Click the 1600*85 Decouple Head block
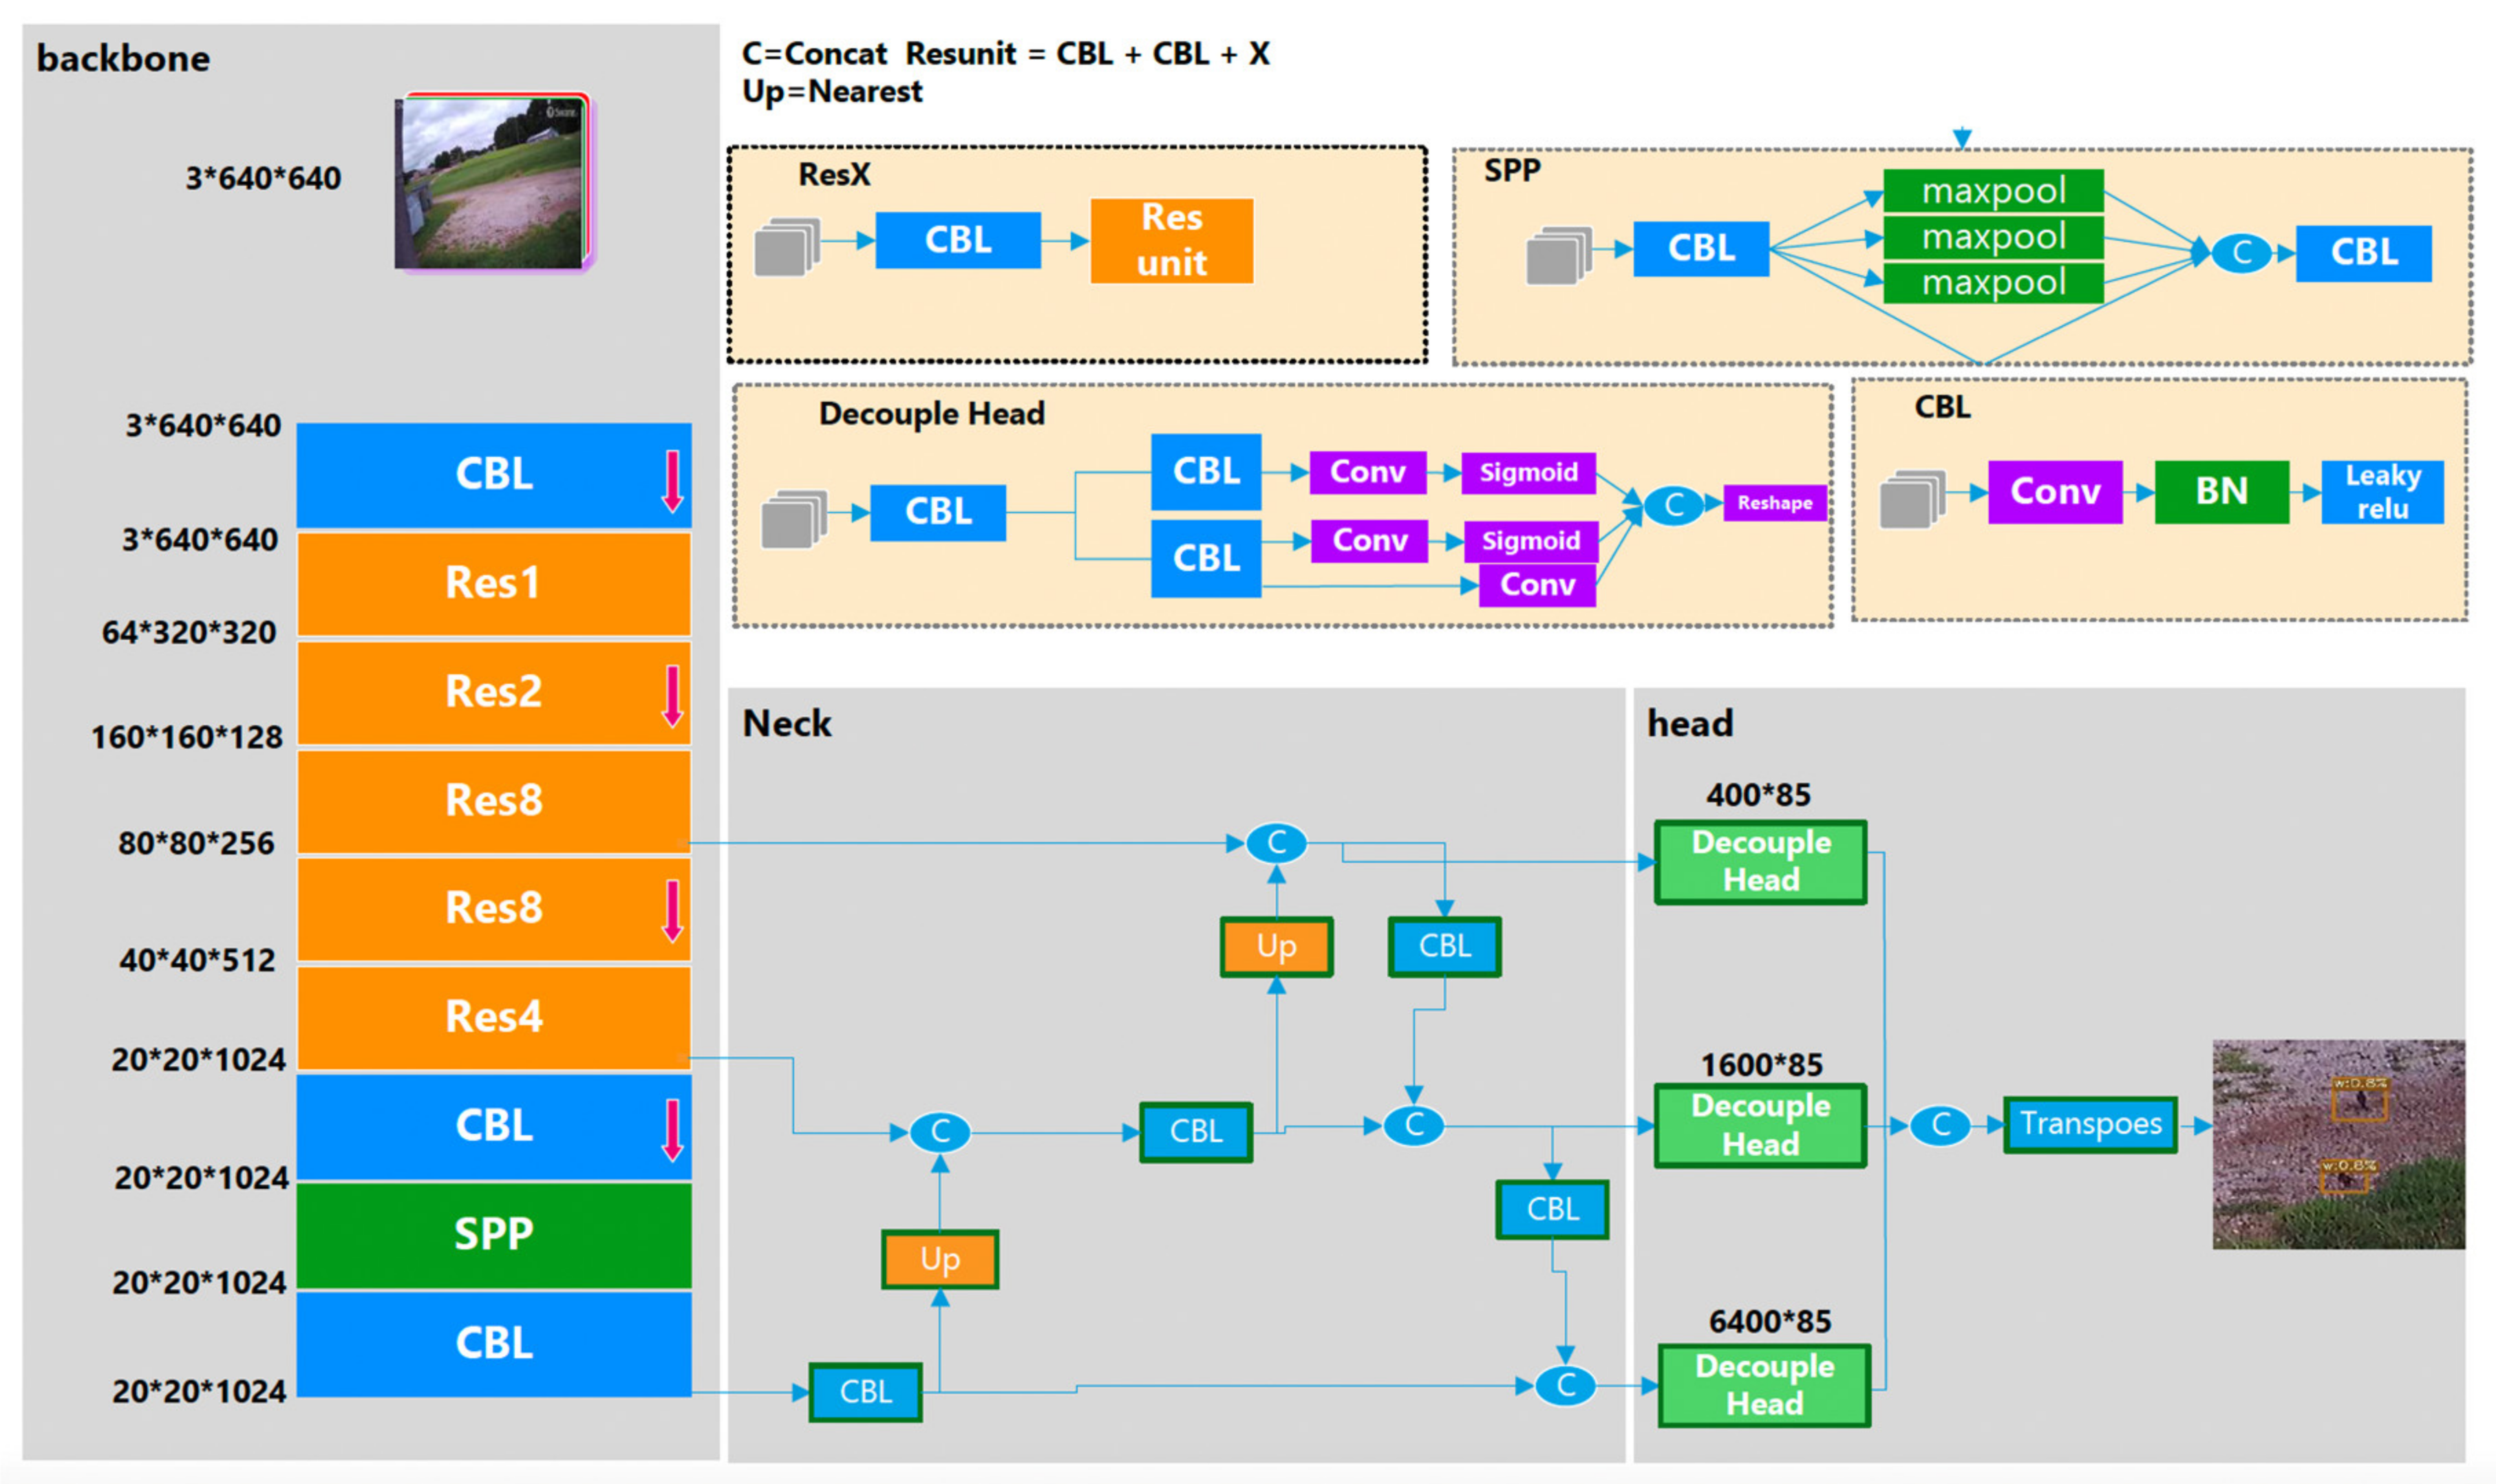 click(x=1760, y=1125)
